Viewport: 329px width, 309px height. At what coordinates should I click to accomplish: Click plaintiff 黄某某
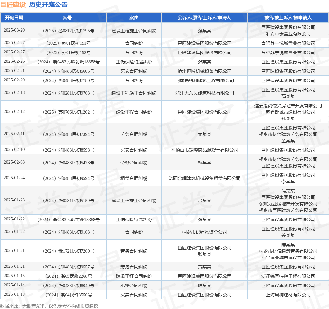[x=205, y=267]
